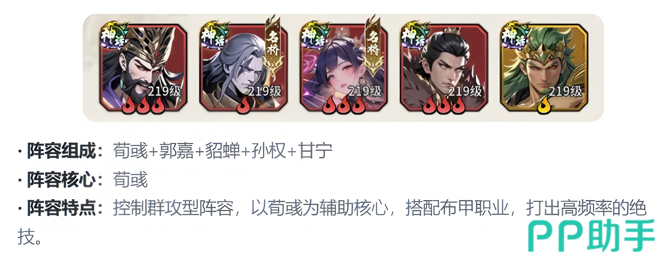Select the dark-helmeted bearded hero portrait
The height and width of the screenshot is (261, 670).
(143, 68)
